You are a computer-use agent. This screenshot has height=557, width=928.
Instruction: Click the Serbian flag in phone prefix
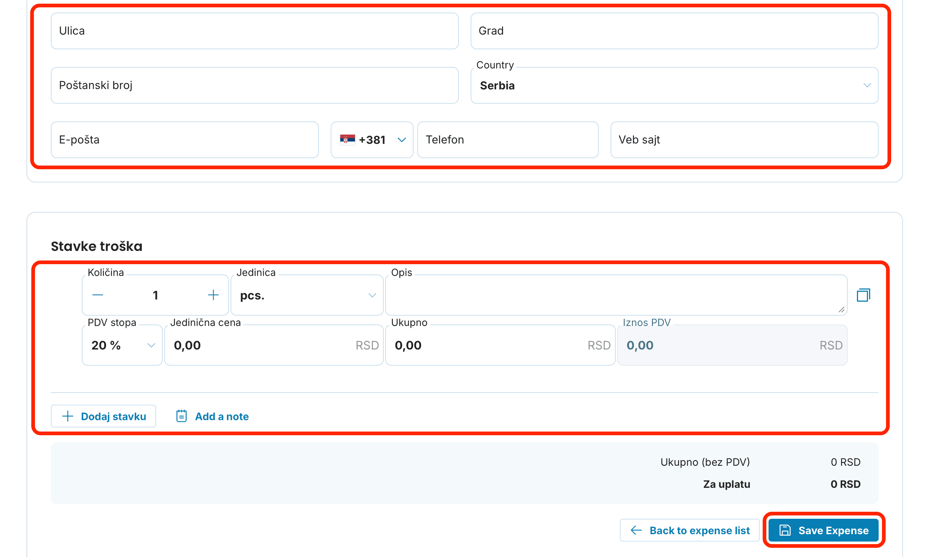[347, 140]
